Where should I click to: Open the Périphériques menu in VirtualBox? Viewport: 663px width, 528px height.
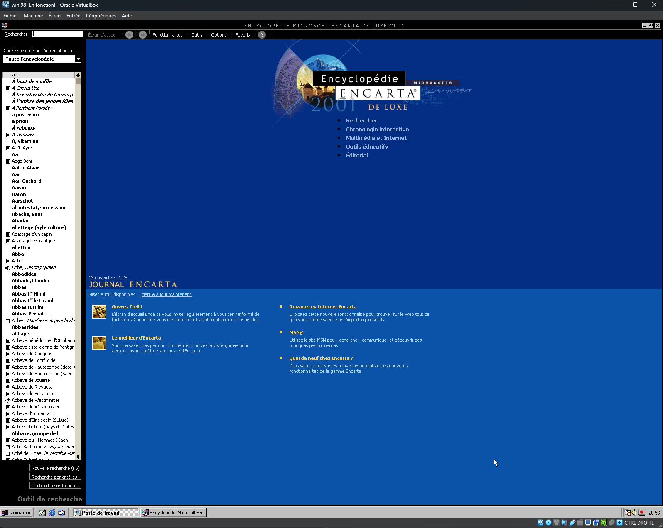[101, 16]
